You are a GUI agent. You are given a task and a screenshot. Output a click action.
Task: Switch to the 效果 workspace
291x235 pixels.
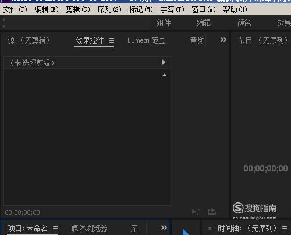pyautogui.click(x=284, y=23)
